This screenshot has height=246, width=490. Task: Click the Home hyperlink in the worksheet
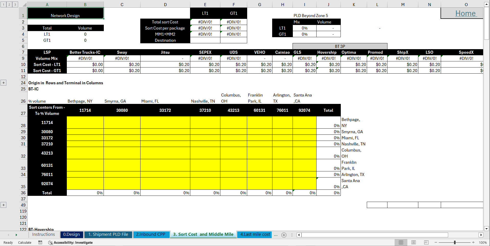click(x=466, y=13)
